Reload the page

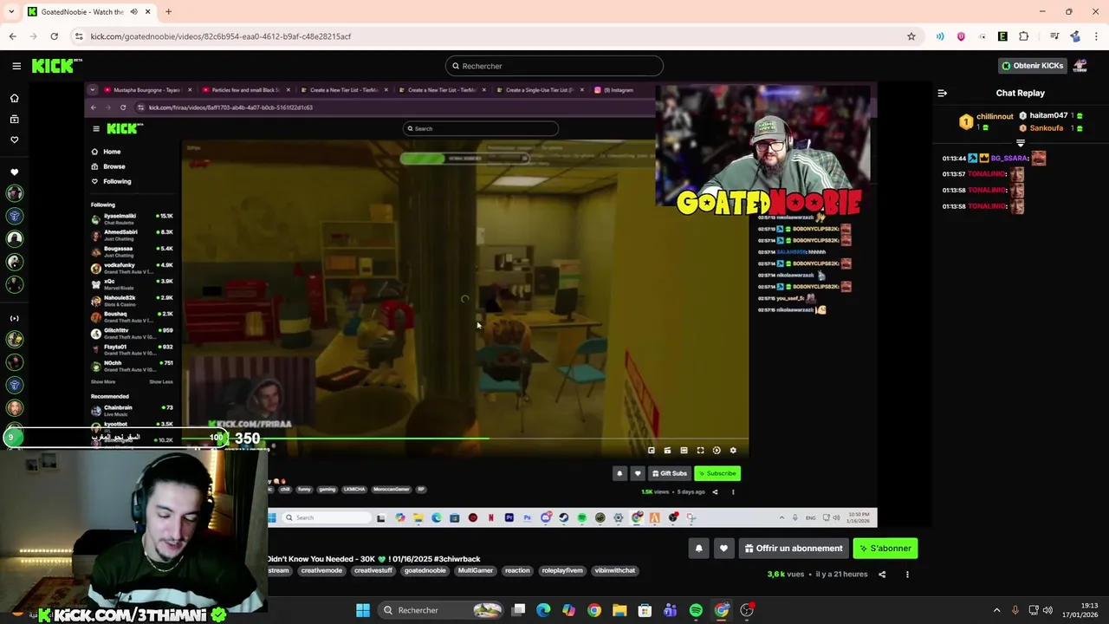coord(55,36)
